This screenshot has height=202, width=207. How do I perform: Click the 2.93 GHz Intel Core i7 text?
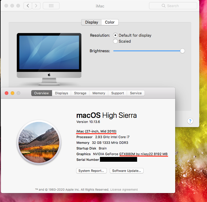click(112, 137)
